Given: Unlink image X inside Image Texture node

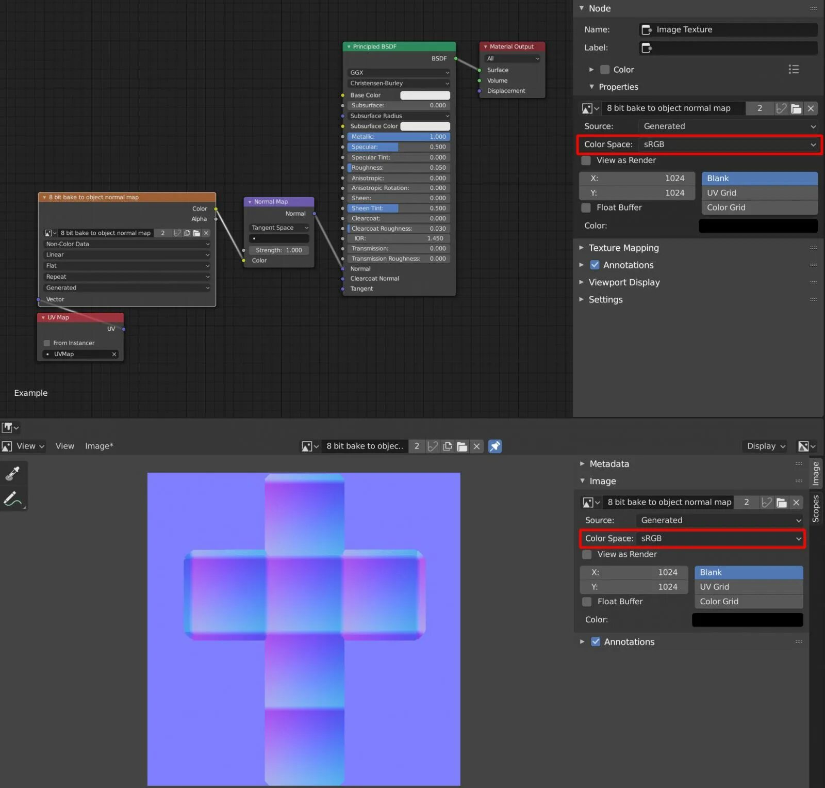Looking at the screenshot, I should [x=206, y=233].
